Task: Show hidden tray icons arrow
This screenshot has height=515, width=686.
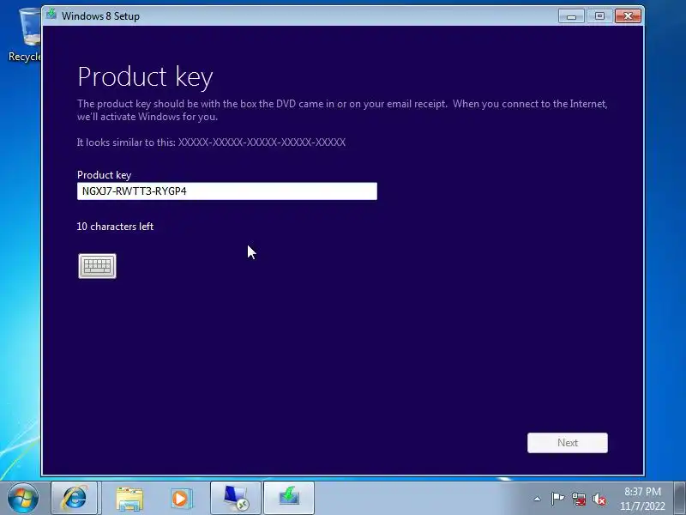Action: [538, 499]
